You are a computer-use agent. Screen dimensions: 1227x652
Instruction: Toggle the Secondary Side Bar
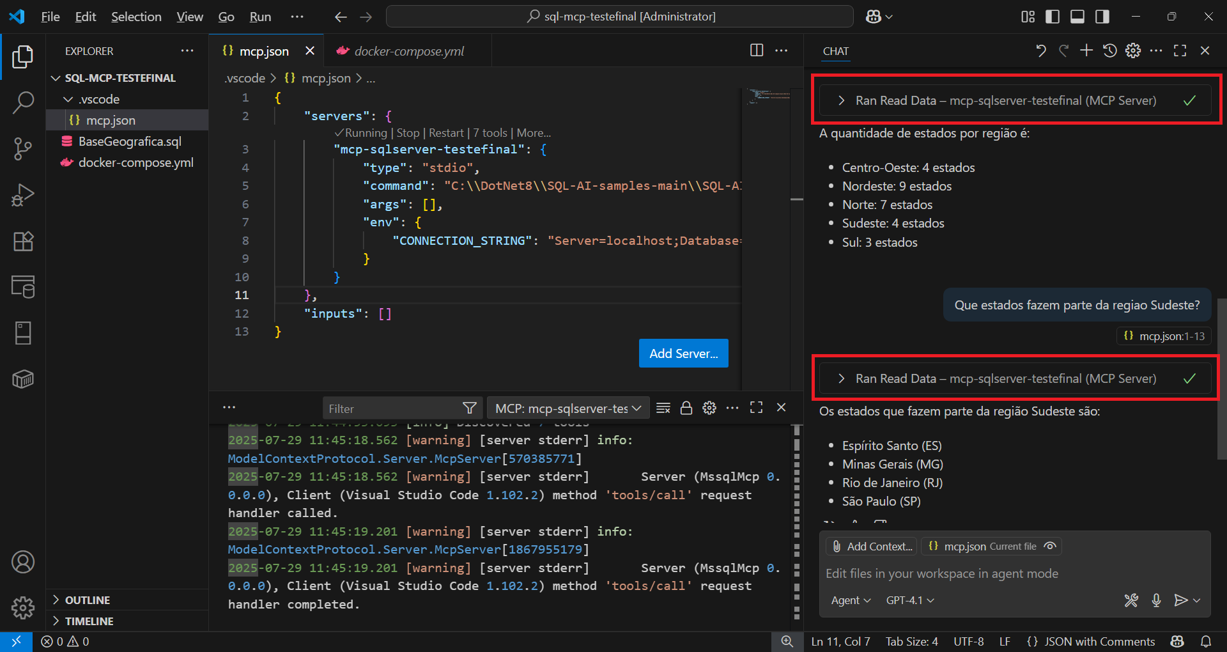1102,17
